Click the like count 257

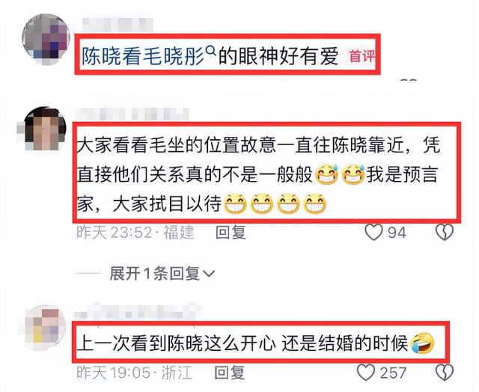[393, 373]
